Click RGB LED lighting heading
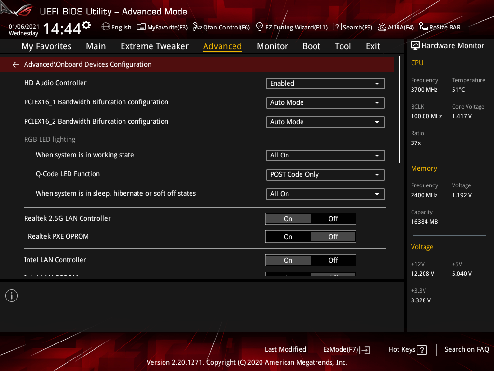 point(50,140)
